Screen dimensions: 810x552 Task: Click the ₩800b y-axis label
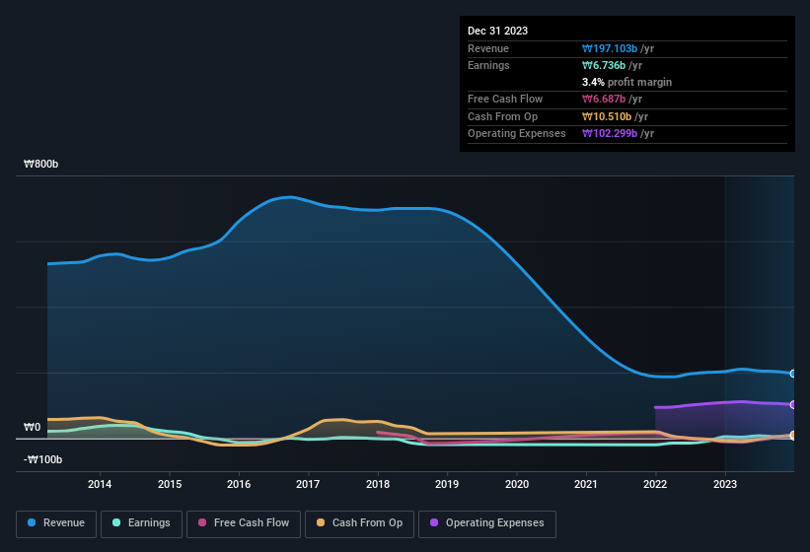[40, 164]
